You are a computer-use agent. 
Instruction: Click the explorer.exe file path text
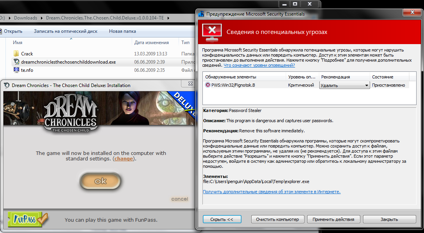256,181
